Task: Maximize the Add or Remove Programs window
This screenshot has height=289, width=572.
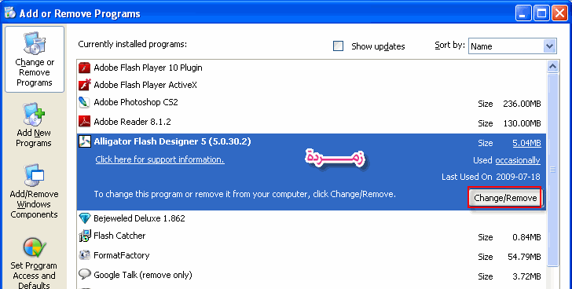Action: pos(541,14)
